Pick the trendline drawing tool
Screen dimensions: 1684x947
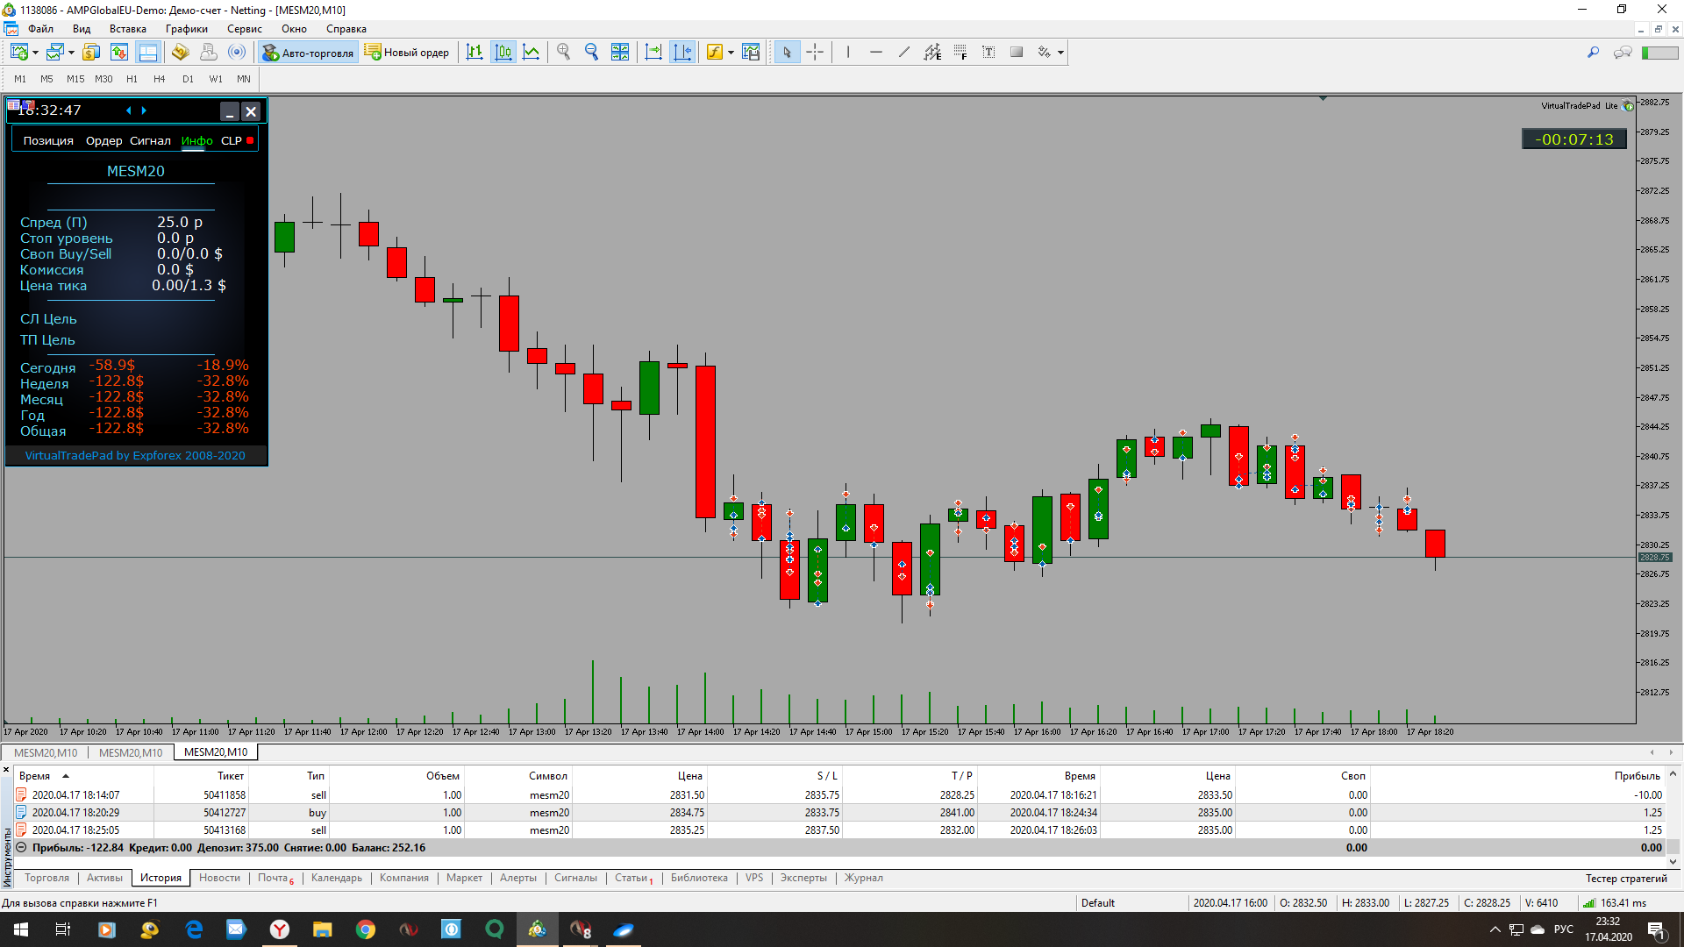[904, 53]
